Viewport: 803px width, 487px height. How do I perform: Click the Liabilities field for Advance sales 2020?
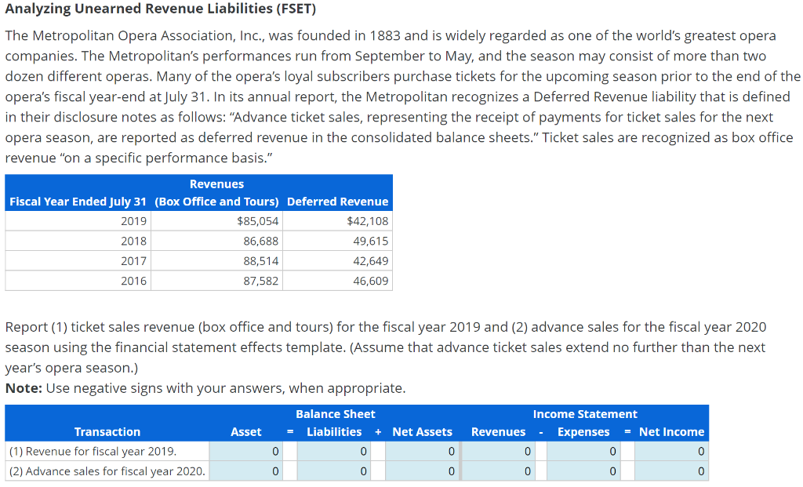point(334,471)
